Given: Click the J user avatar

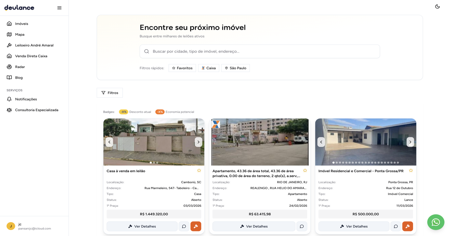Looking at the screenshot, I should tap(11, 226).
